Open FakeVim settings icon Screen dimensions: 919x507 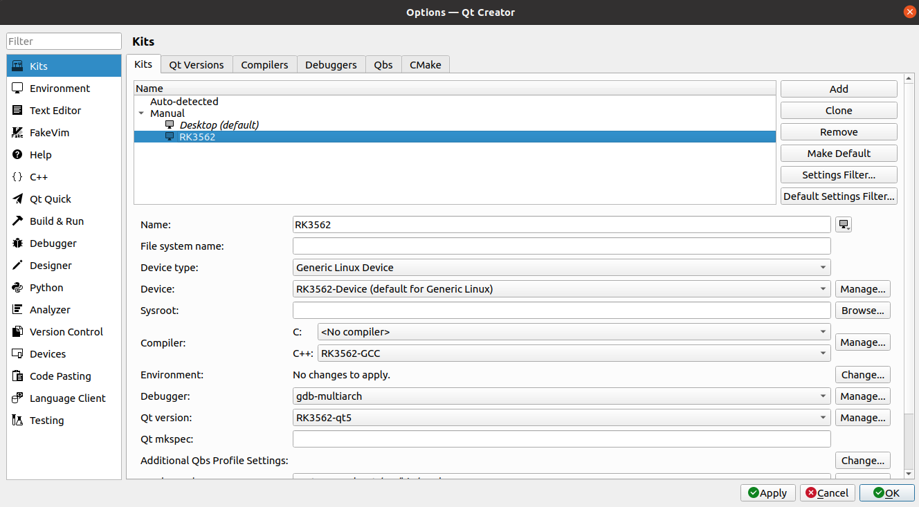pos(17,133)
